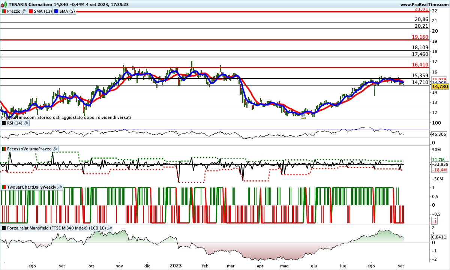This screenshot has width=450, height=270.
Task: Click the 100 label on RSI axis
Action: (x=436, y=123)
